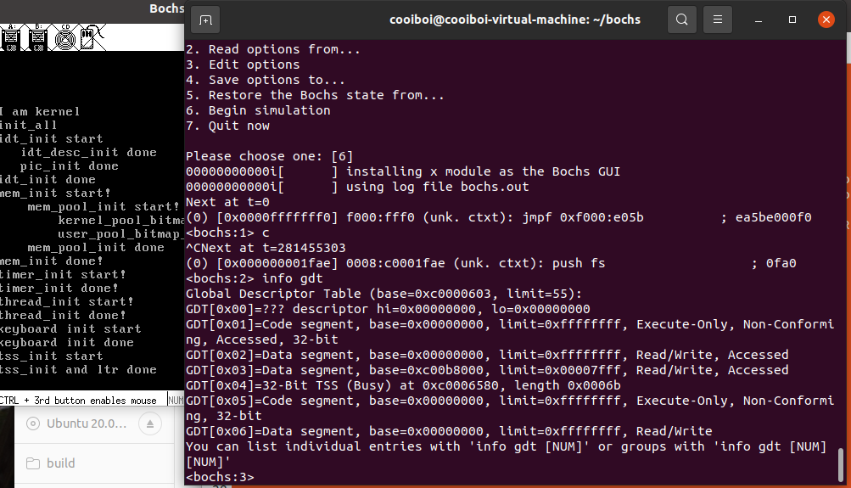Screen dimensions: 851x488
Task: Click the Bochs window title bar
Action: [x=92, y=8]
